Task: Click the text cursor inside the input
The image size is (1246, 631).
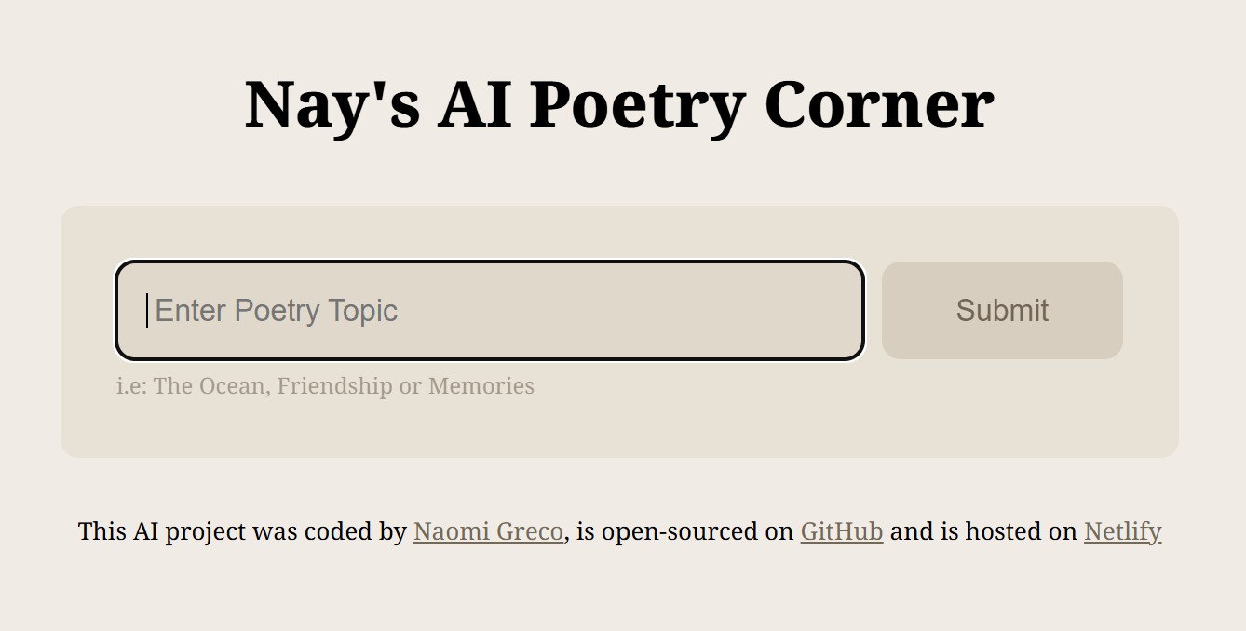Action: click(x=148, y=310)
